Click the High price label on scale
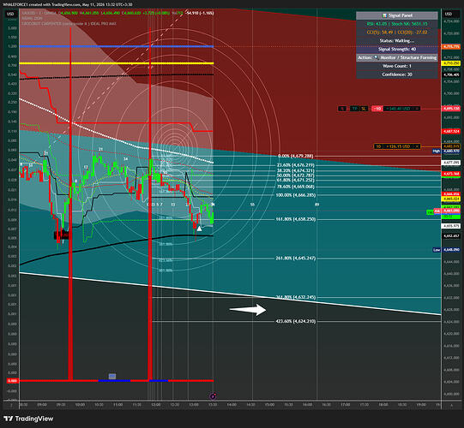 click(437, 151)
